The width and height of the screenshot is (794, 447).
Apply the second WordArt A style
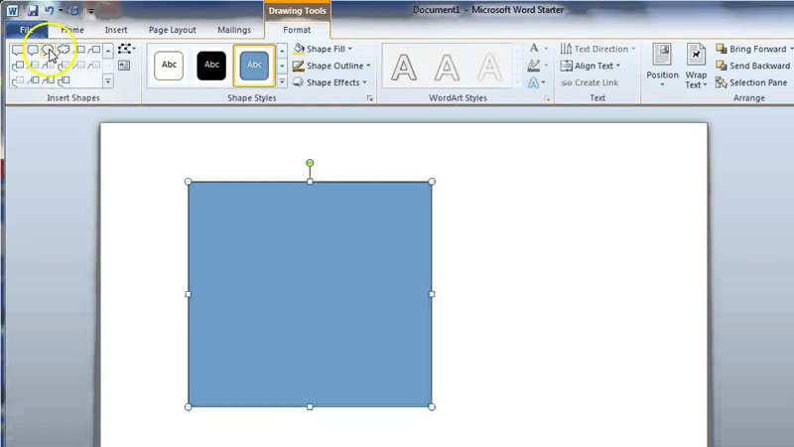tap(447, 67)
